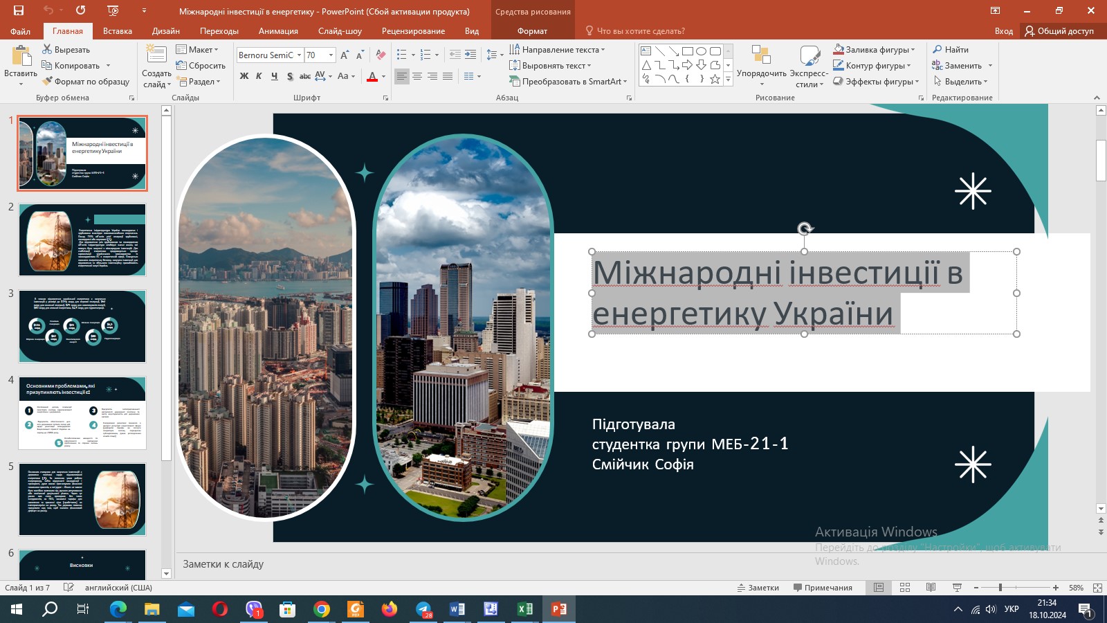Switch to Slide Sorter view in status bar
This screenshot has height=623, width=1107.
point(905,588)
